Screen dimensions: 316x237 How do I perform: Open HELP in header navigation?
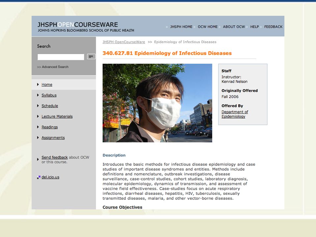(x=254, y=27)
